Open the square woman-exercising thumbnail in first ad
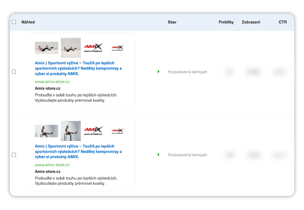 tap(71, 48)
